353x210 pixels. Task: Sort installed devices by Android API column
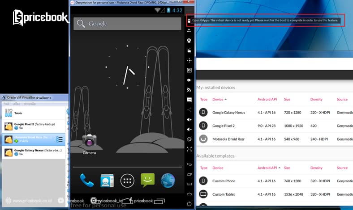[267, 99]
